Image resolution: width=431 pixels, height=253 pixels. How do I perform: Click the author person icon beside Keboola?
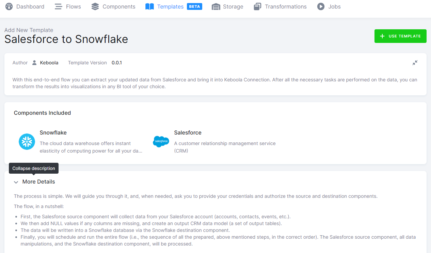pyautogui.click(x=34, y=63)
